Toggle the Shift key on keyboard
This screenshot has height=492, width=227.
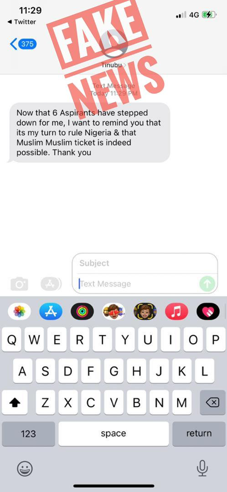[15, 402]
